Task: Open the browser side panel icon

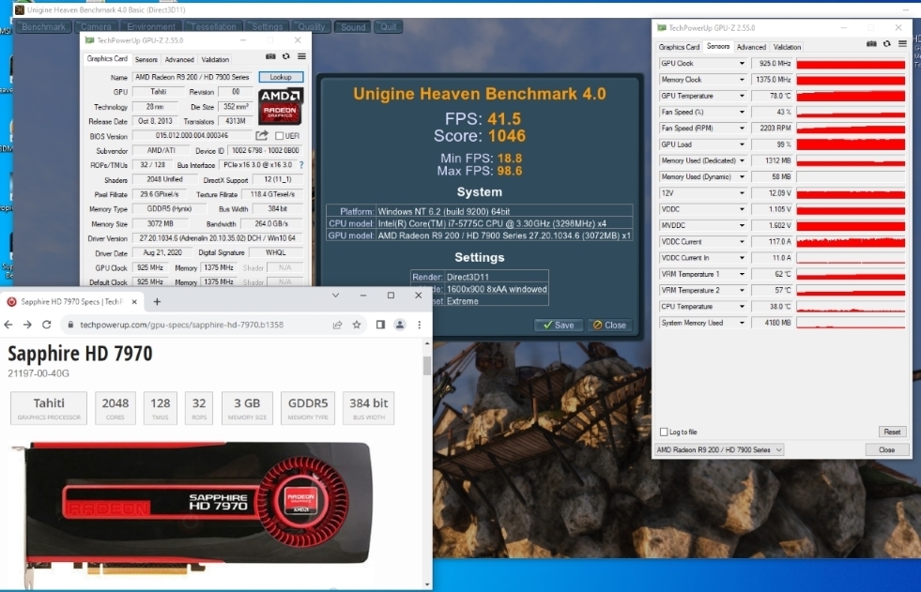Action: 380,325
